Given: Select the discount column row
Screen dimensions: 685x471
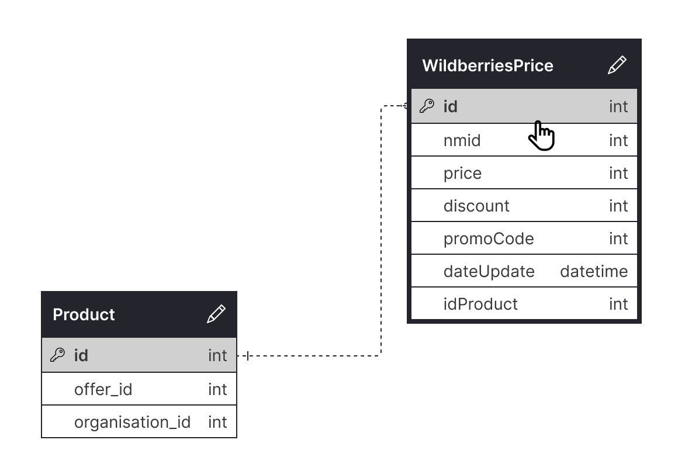Looking at the screenshot, I should pos(524,206).
